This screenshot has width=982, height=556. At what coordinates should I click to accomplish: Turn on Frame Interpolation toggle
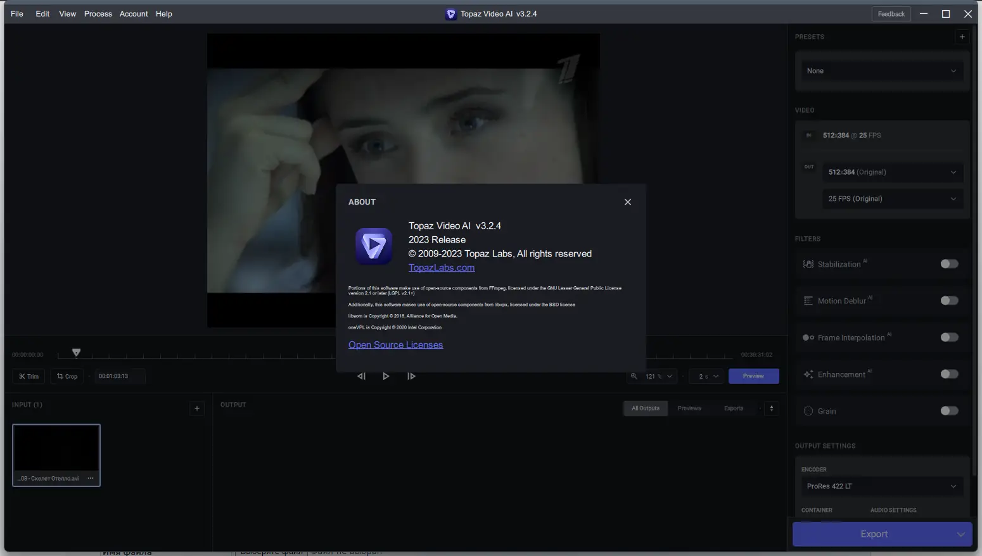click(x=949, y=338)
